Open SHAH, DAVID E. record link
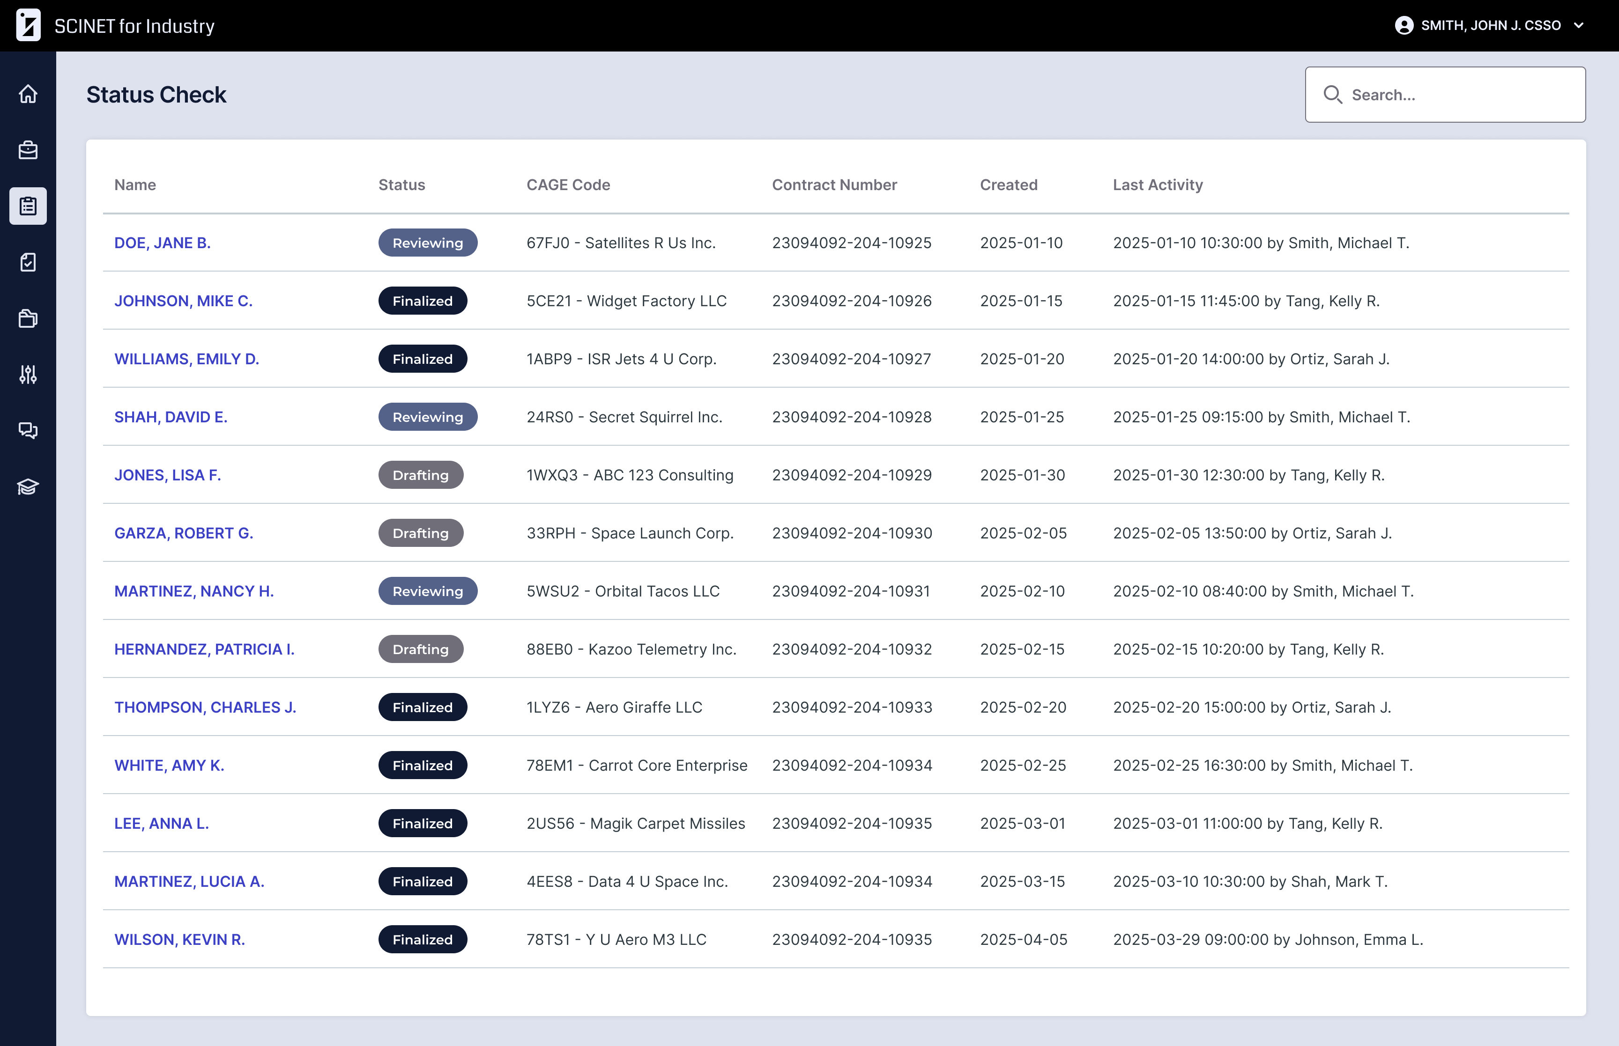Screen dimensions: 1619x1046 click(x=171, y=417)
